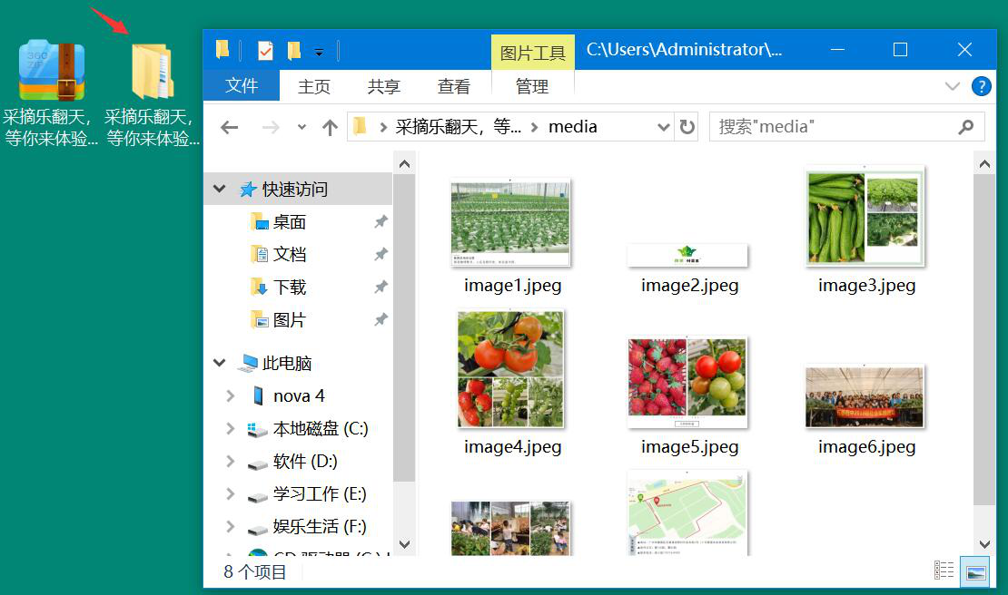Open recent locations dropdown arrow
The width and height of the screenshot is (1008, 595).
[301, 127]
